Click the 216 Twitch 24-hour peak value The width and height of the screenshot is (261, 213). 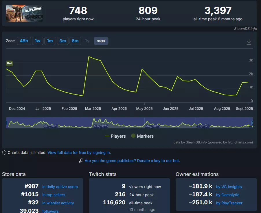coord(120,194)
